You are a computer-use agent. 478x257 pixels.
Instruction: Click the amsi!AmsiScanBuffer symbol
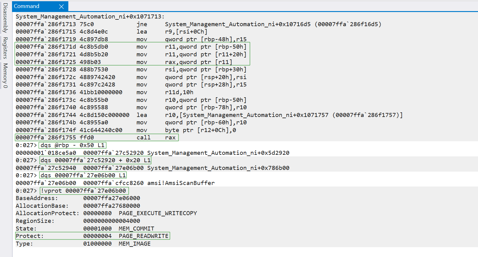(181, 183)
